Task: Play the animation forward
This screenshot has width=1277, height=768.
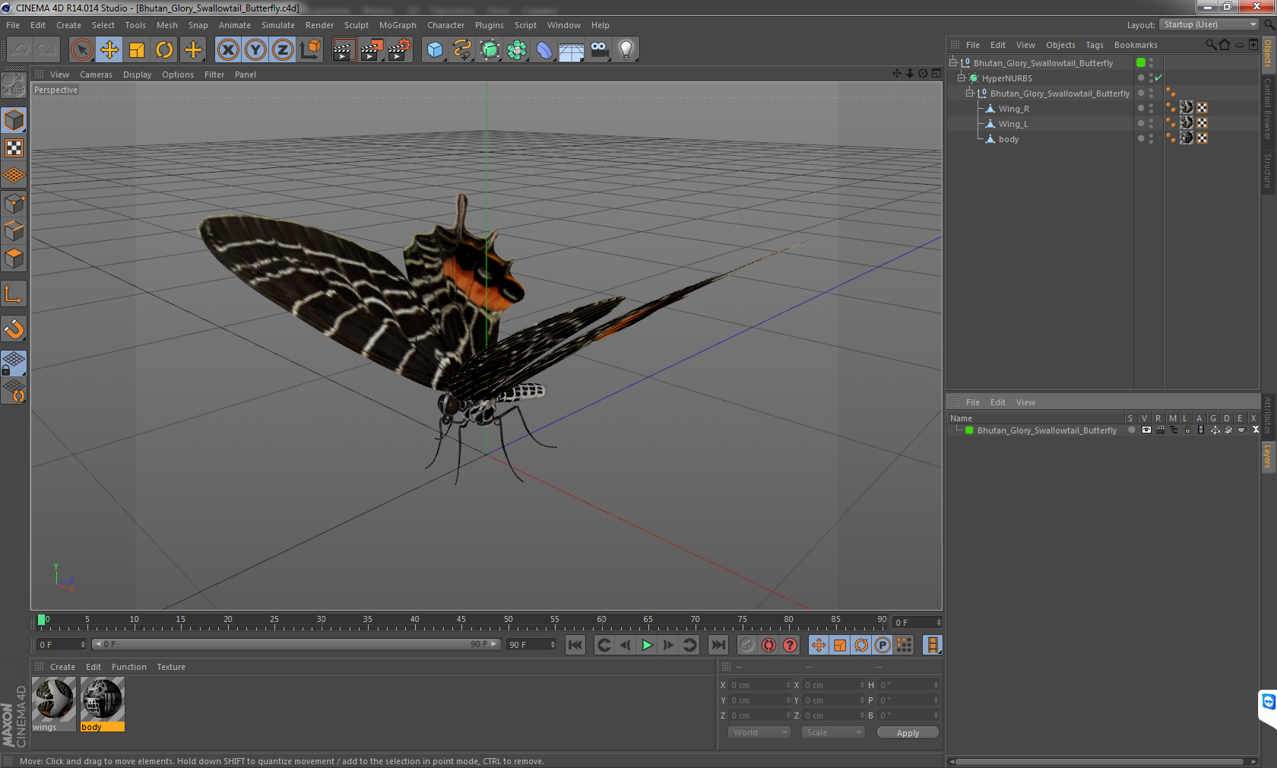Action: coord(647,645)
